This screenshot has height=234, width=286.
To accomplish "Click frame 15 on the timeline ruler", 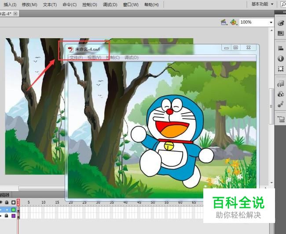I will click(x=57, y=202).
